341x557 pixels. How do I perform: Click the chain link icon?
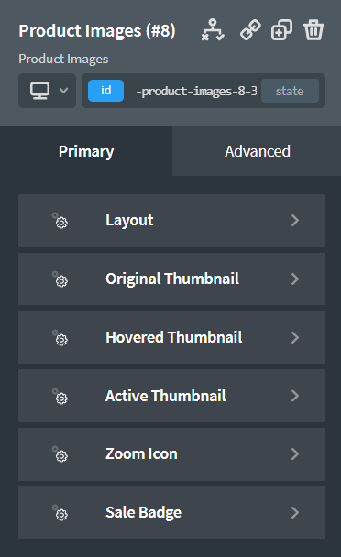[x=250, y=30]
